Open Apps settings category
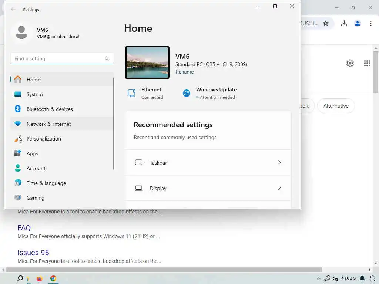 62,153
